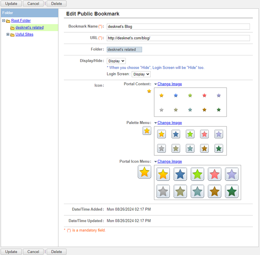Click the top Cancel button
Viewport: 260px width, 255px height.
pyautogui.click(x=33, y=3)
